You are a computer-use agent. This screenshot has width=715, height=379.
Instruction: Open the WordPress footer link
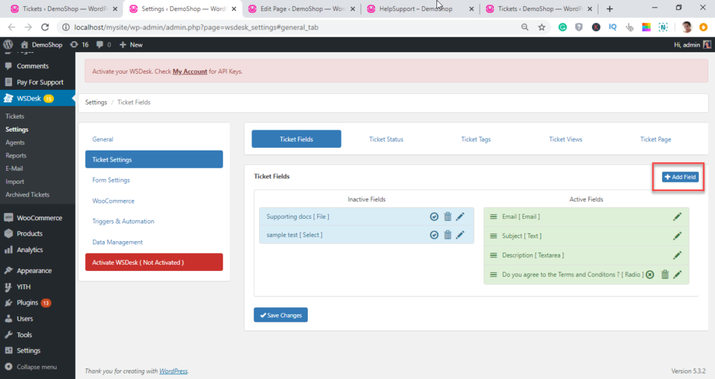pyautogui.click(x=173, y=371)
